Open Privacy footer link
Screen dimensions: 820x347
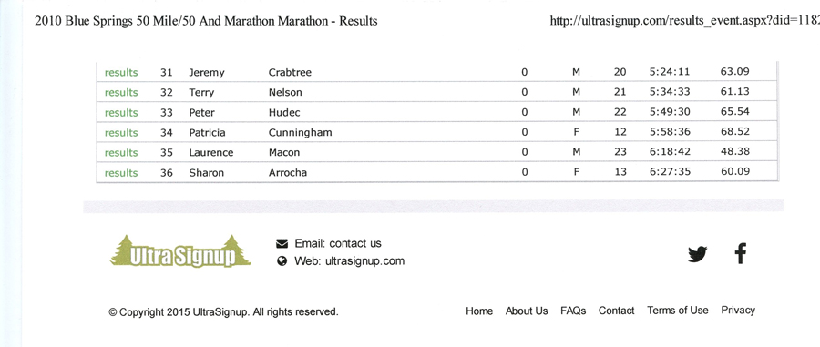tap(738, 311)
